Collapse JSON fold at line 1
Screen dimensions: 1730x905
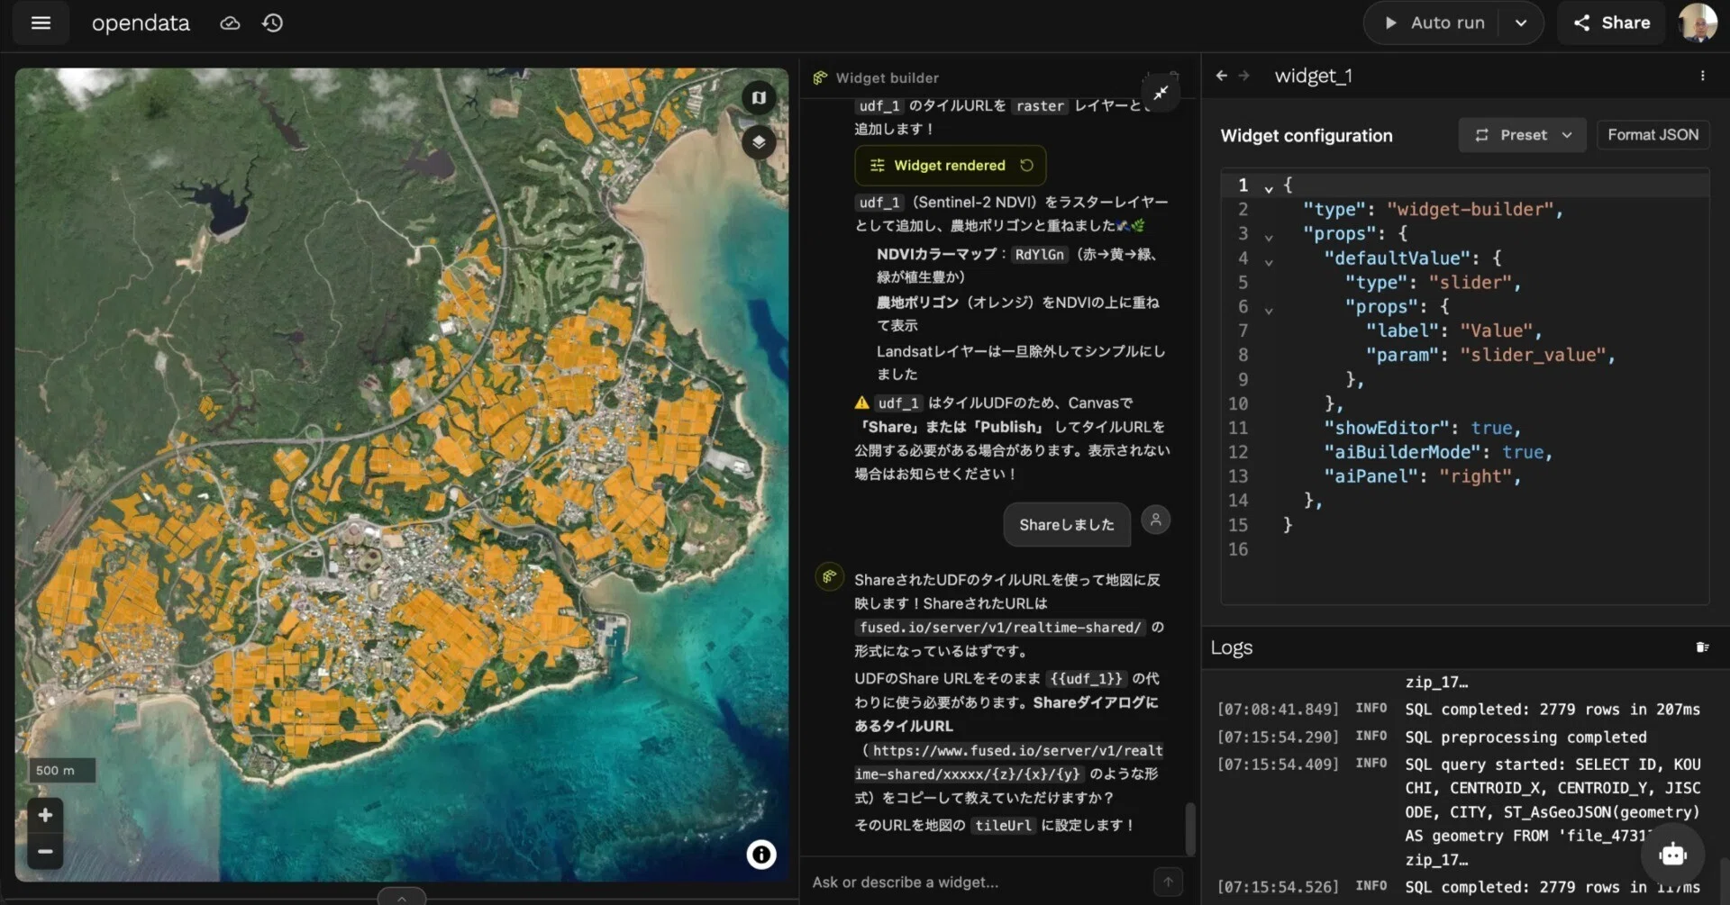click(x=1269, y=189)
